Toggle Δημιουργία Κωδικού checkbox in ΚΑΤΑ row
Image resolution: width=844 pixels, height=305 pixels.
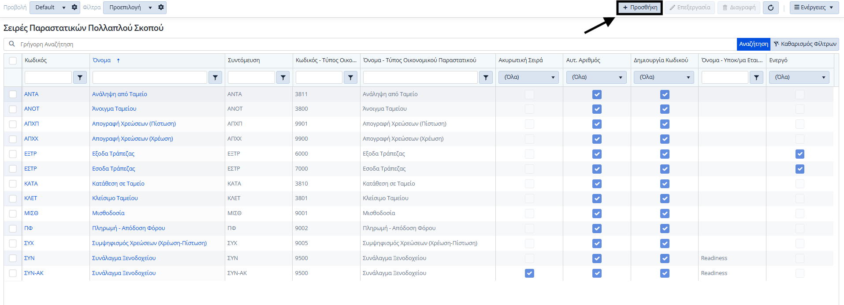pyautogui.click(x=665, y=184)
